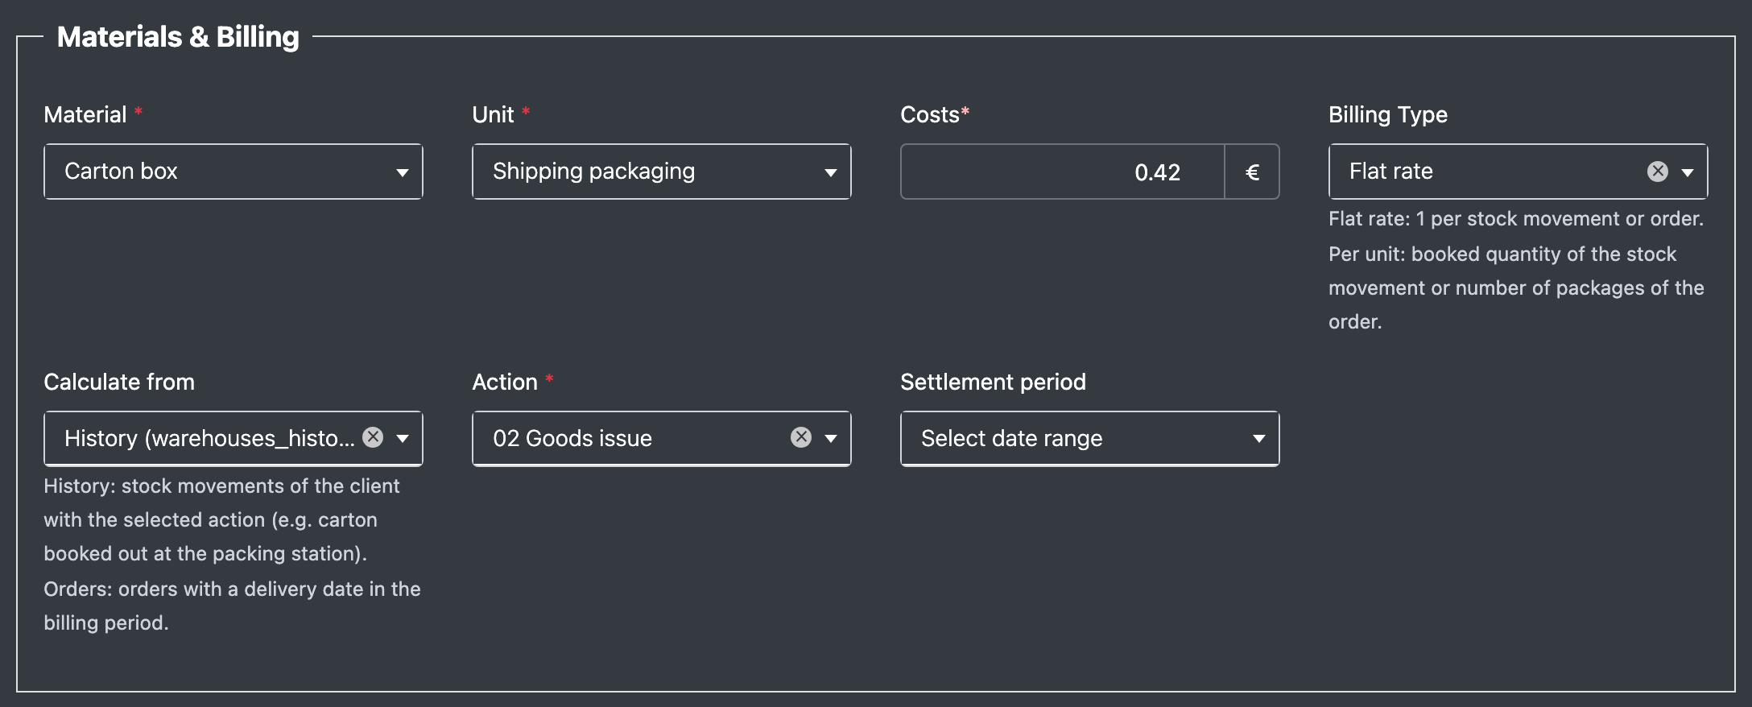The height and width of the screenshot is (707, 1752).
Task: Expand the Calculate from dropdown arrow
Action: tap(403, 438)
